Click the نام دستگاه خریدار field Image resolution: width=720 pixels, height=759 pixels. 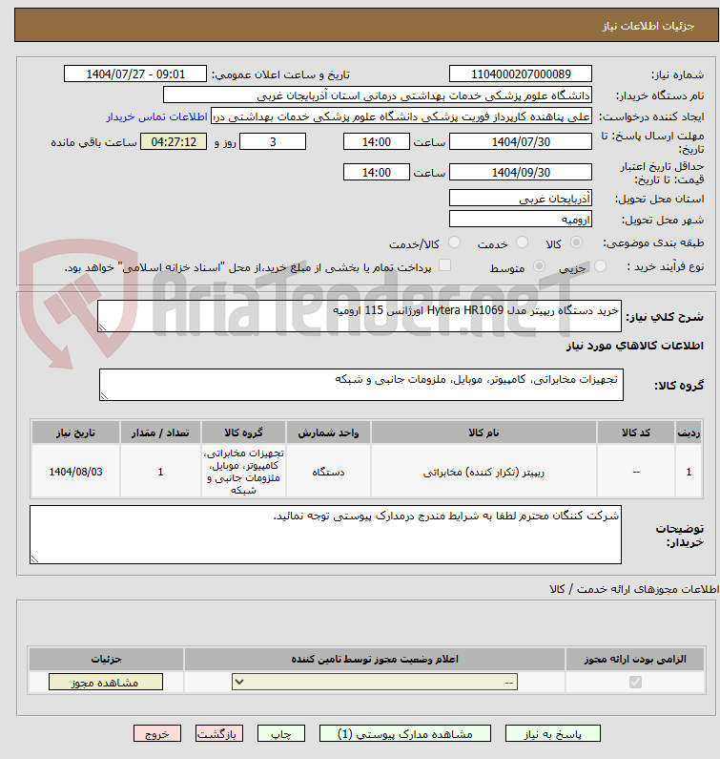tap(378, 95)
